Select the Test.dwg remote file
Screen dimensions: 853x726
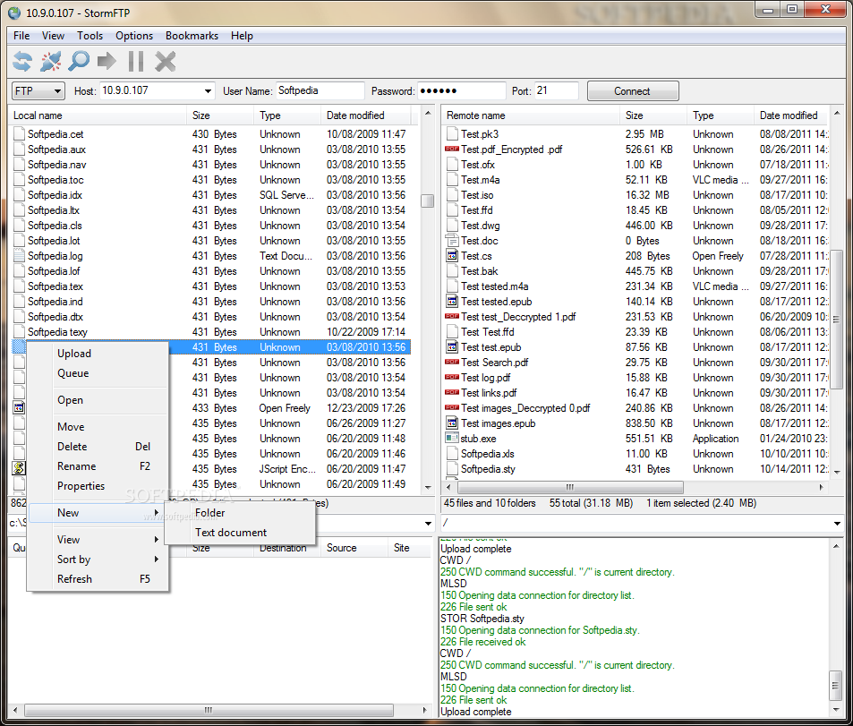481,225
